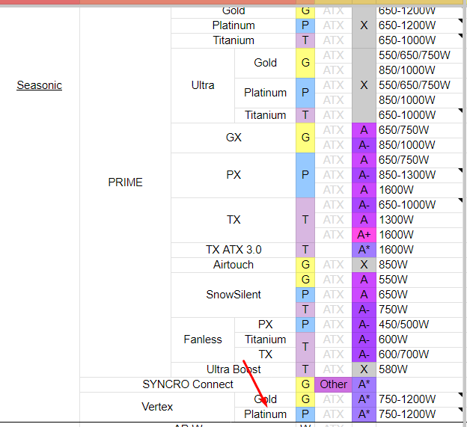Select the 600W Fanless Titanium wattage
The image size is (467, 427).
point(419,340)
